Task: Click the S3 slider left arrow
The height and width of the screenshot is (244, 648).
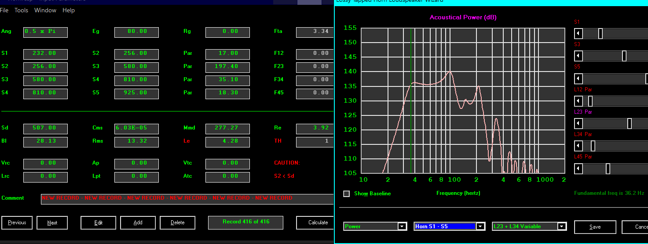Action: (x=578, y=56)
